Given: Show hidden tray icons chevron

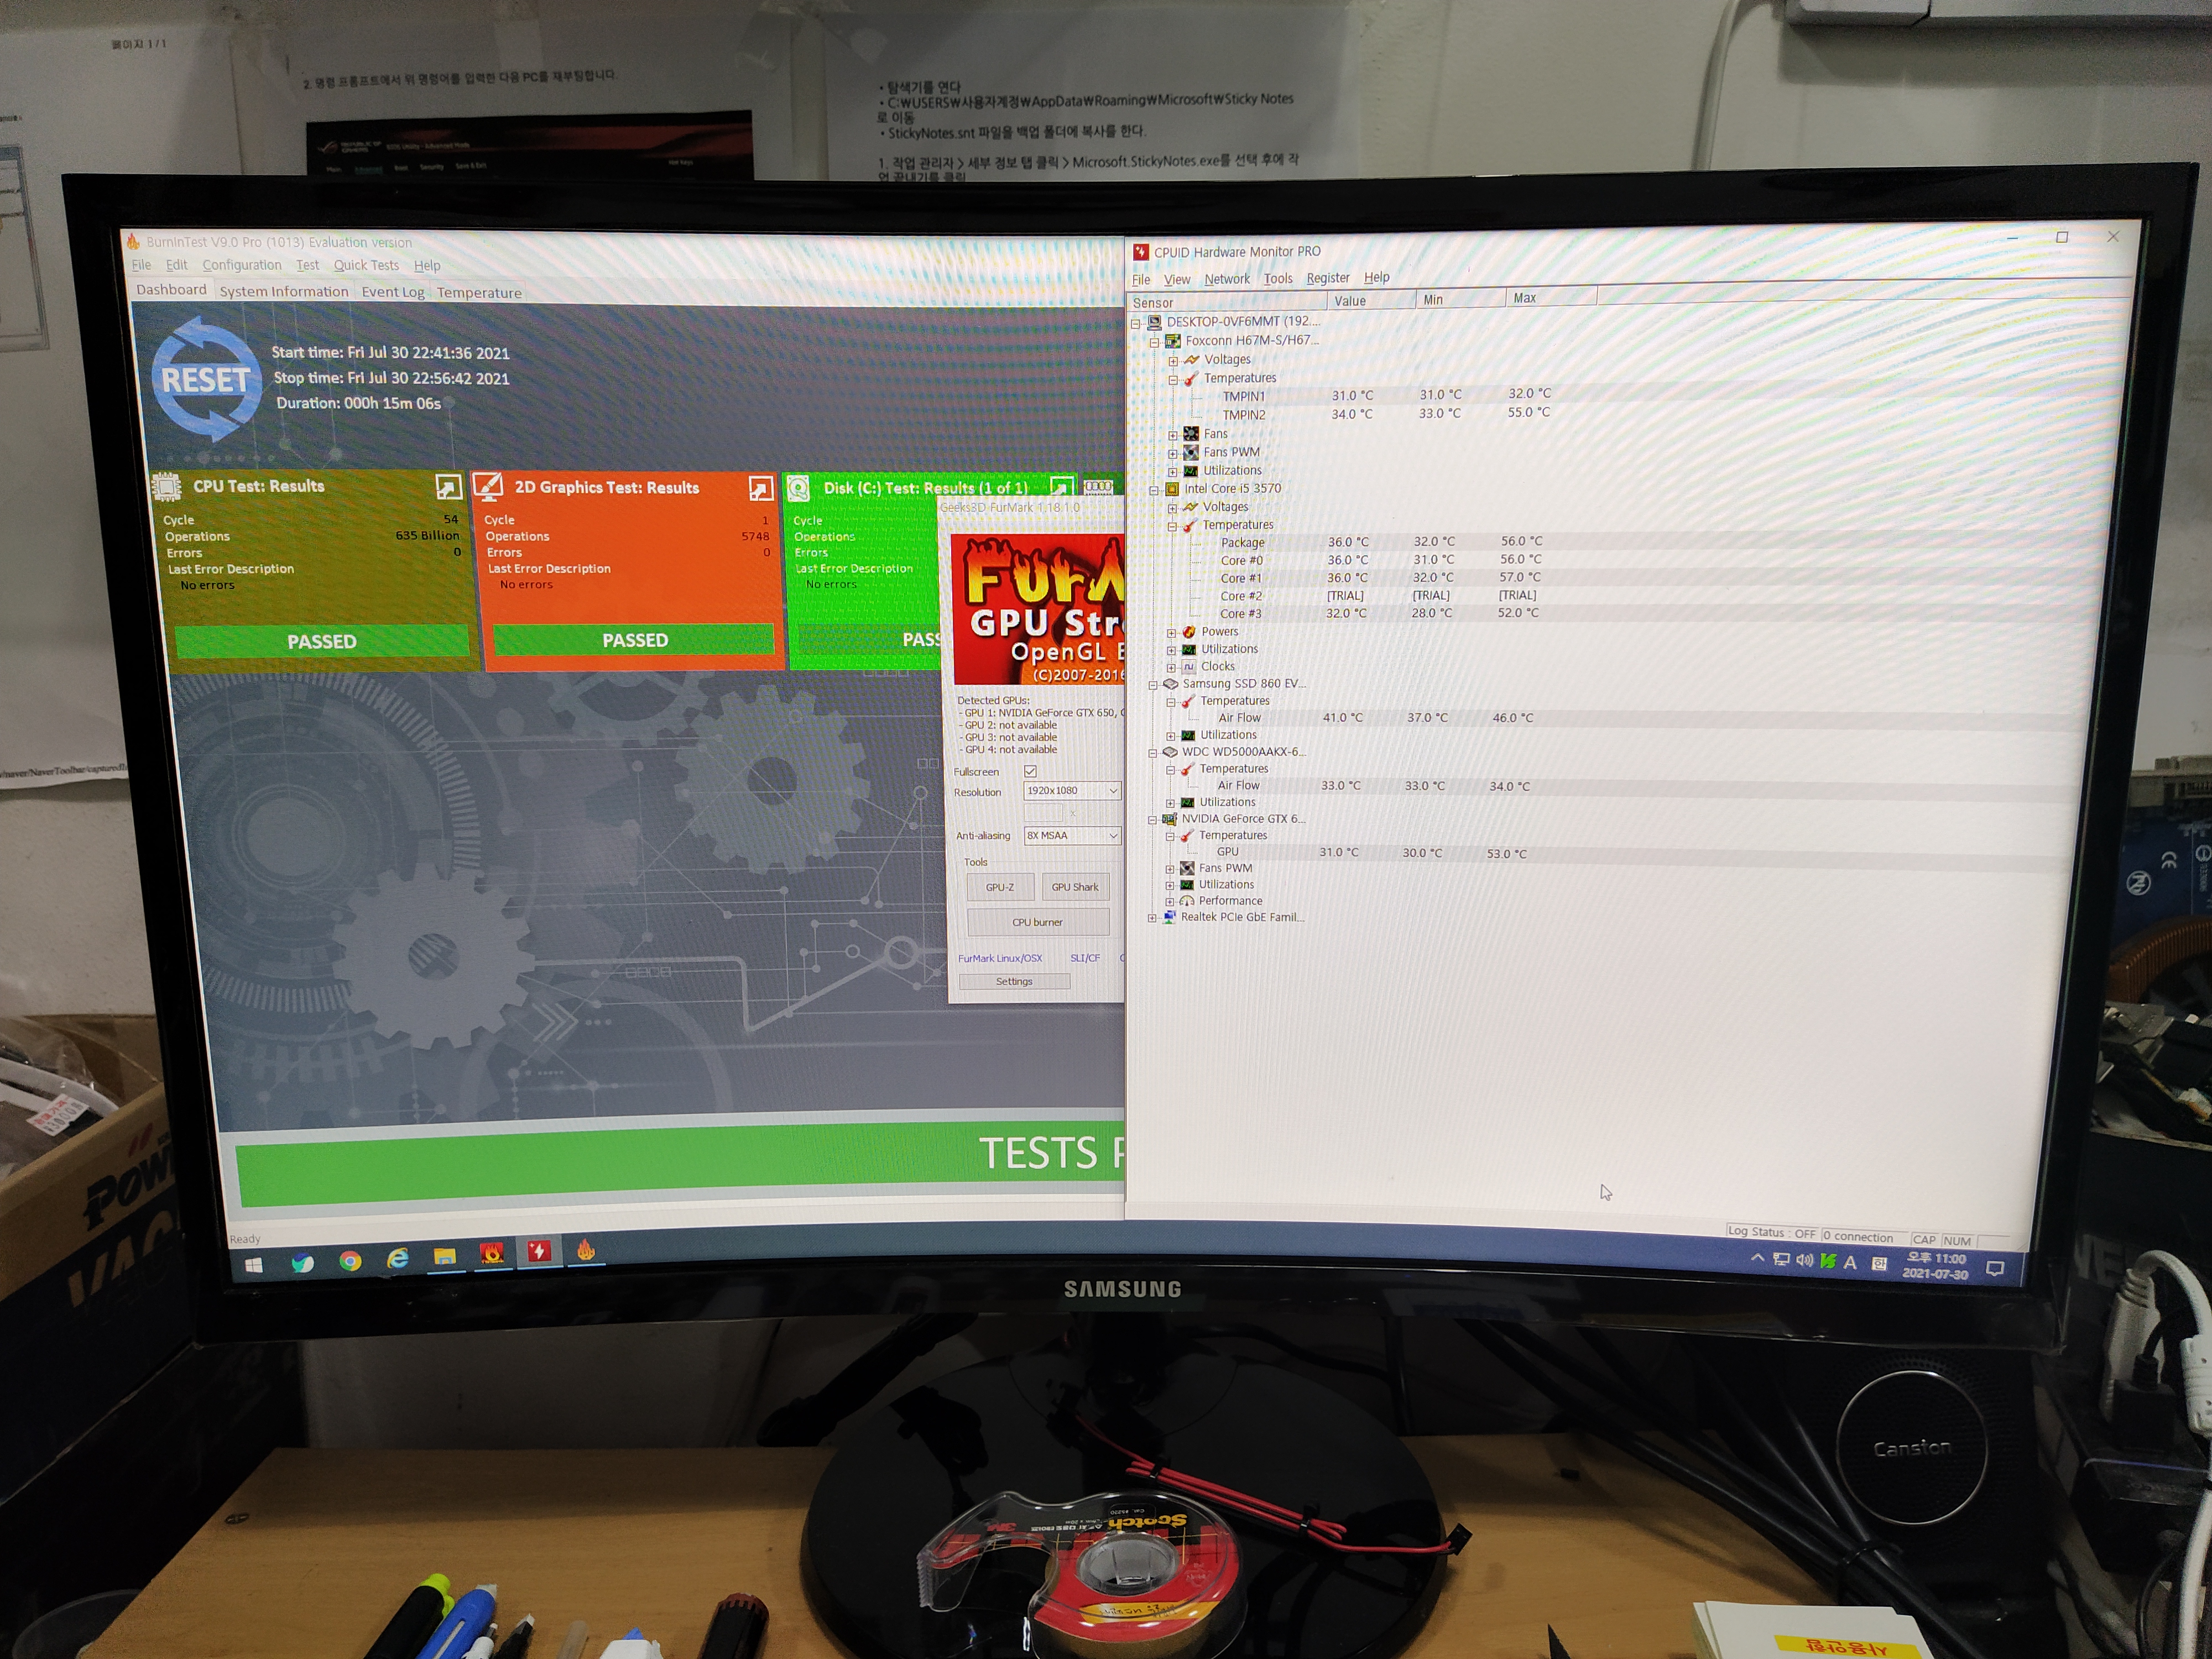Looking at the screenshot, I should [x=1757, y=1258].
